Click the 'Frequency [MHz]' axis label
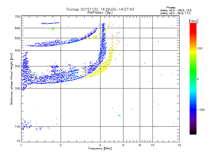 pos(100,149)
